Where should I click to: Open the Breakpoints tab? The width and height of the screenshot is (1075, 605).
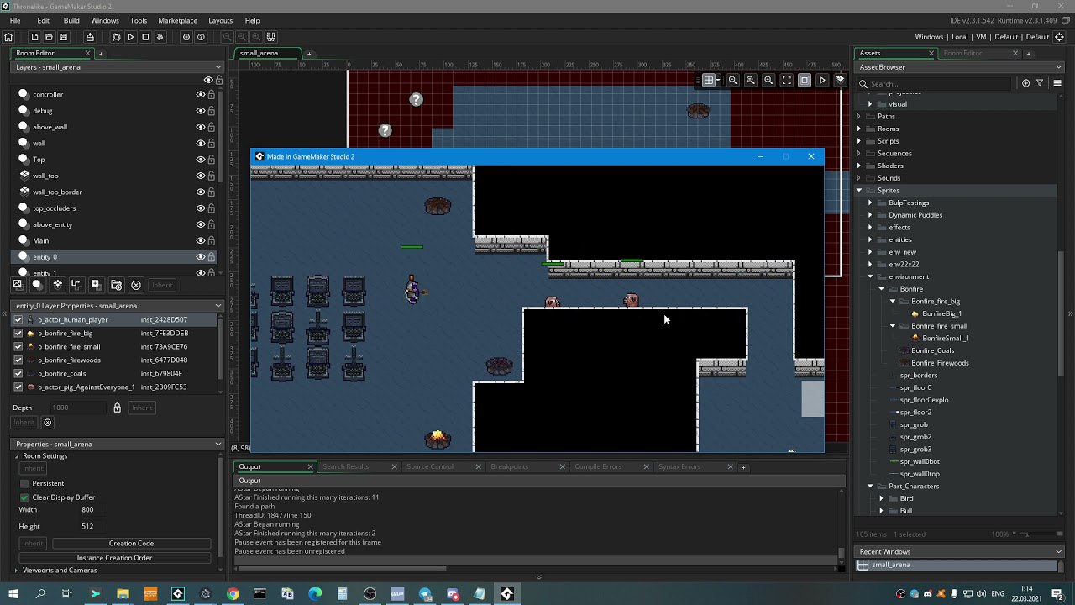(x=510, y=466)
